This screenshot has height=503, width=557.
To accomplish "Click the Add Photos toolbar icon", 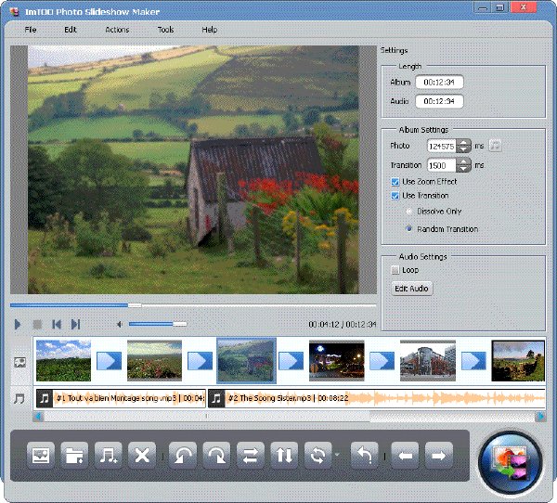I will (41, 455).
